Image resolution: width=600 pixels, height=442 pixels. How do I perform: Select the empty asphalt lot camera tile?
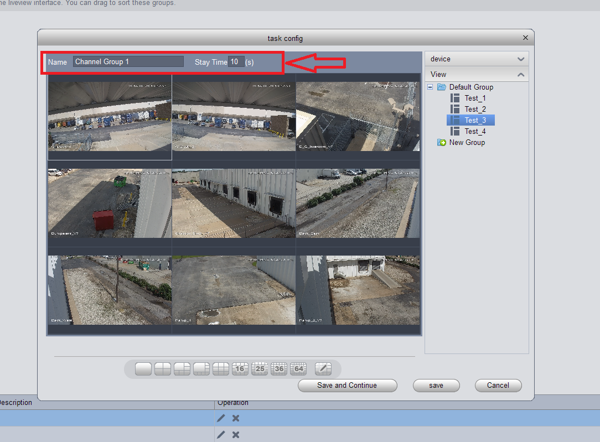point(234,290)
